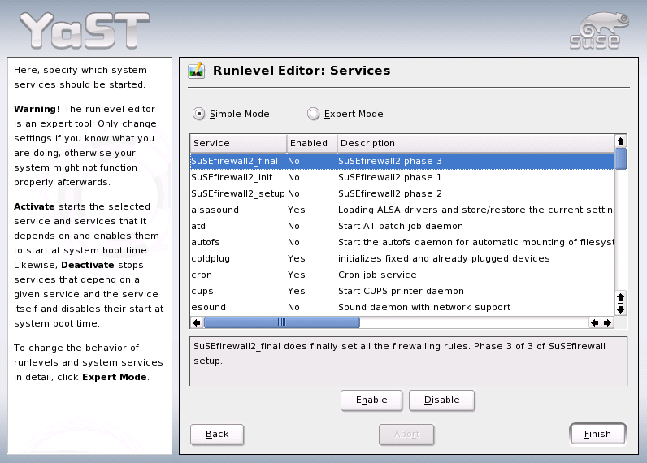Screen dimensions: 647x463
Task: Click the Finish button
Action: 597,434
